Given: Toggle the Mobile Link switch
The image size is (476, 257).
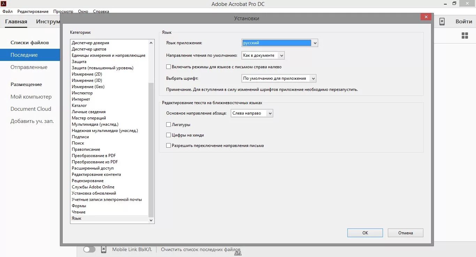Looking at the screenshot, I should (89, 249).
